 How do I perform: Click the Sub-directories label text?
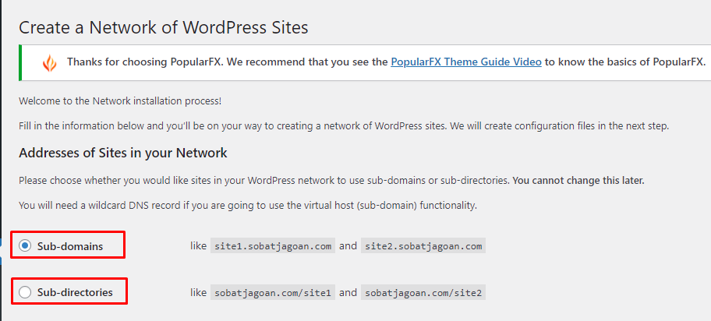(75, 292)
